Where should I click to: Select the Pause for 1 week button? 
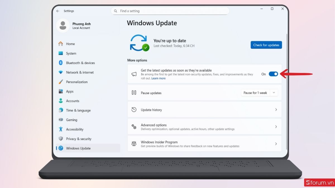pos(255,93)
